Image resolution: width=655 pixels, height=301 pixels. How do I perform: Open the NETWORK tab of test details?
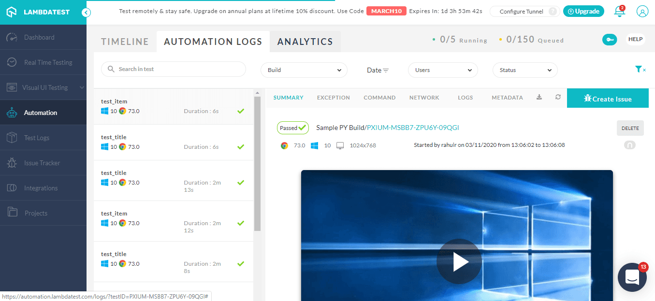pos(424,97)
